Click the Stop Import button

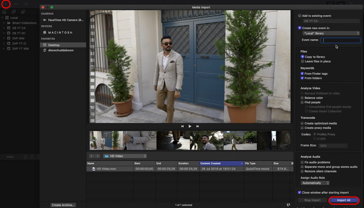[313, 200]
